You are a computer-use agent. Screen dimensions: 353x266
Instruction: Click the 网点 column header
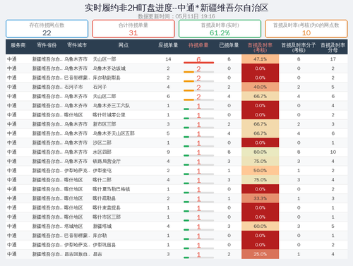tap(124, 45)
